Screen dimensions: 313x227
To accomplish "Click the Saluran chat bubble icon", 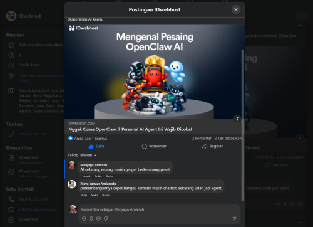I will (x=11, y=172).
